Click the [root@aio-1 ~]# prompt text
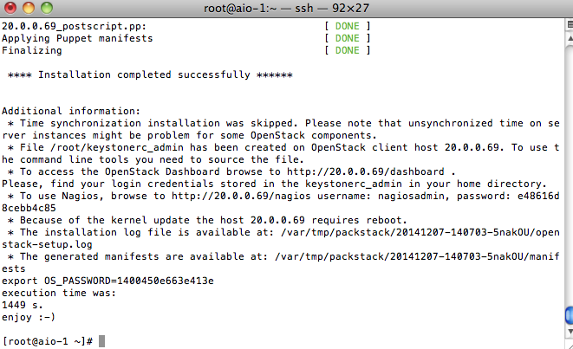Screen dimensions: 573x349 point(48,341)
